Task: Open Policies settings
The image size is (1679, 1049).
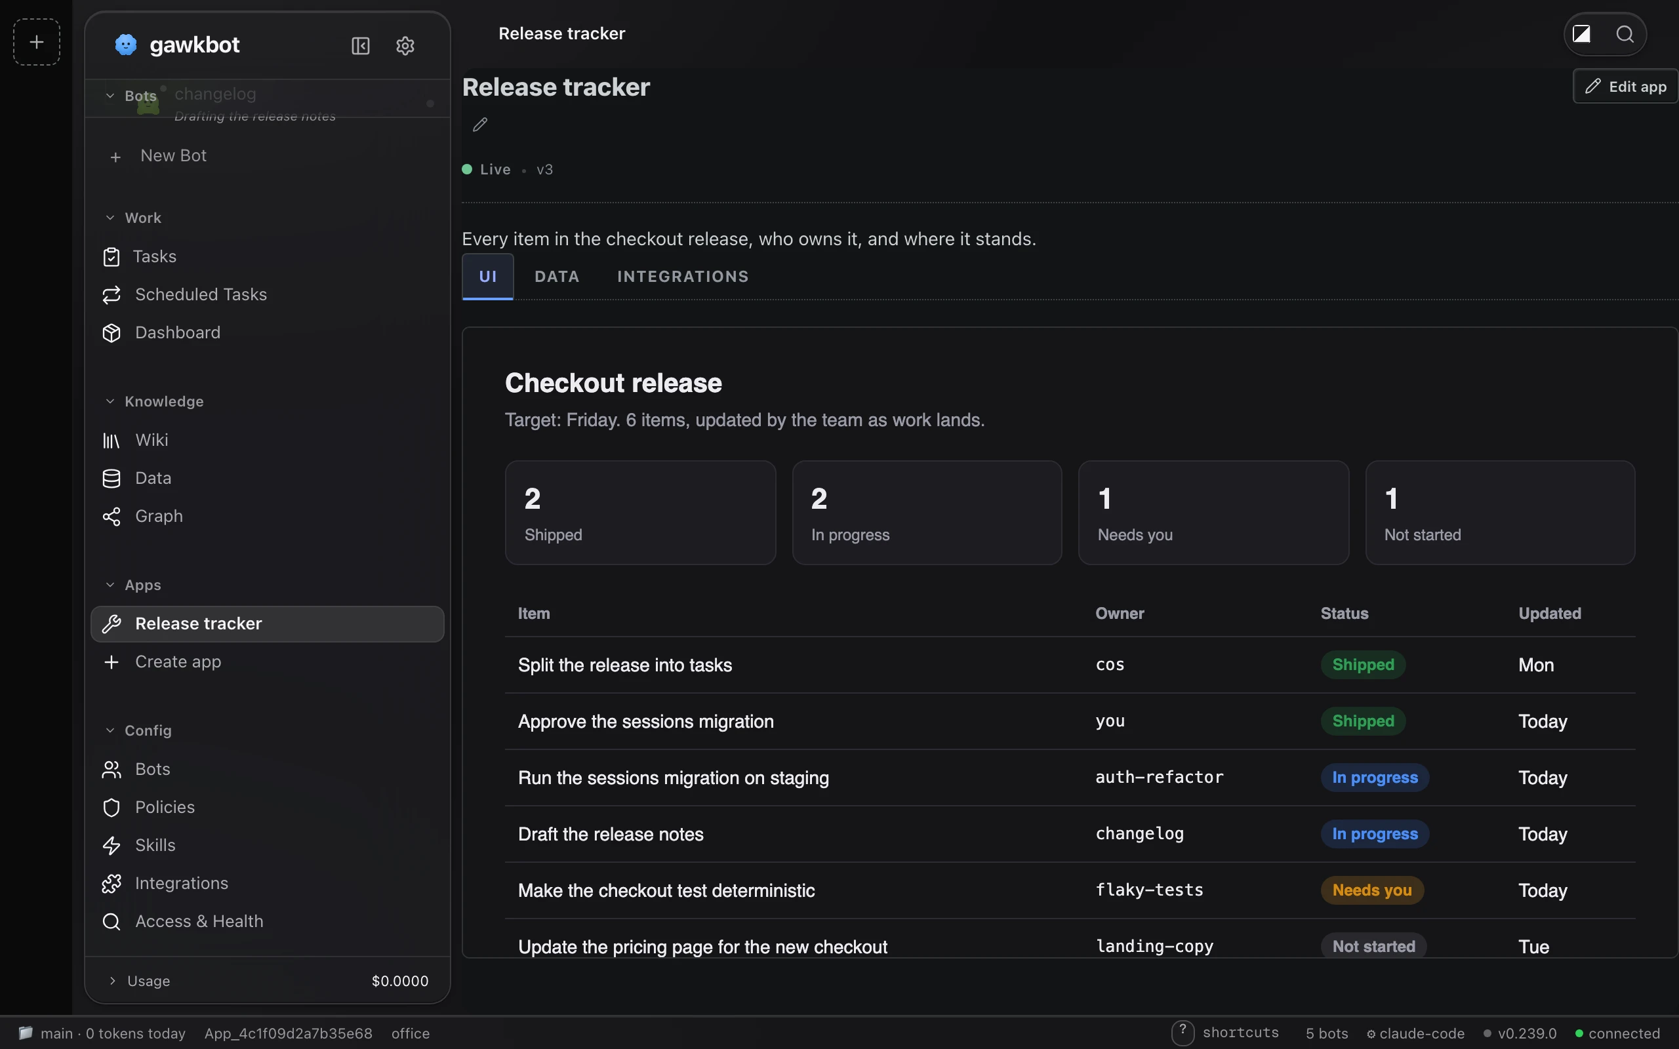Action: point(267,808)
